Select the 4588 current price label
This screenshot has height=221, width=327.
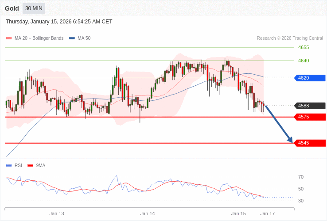coord(310,106)
